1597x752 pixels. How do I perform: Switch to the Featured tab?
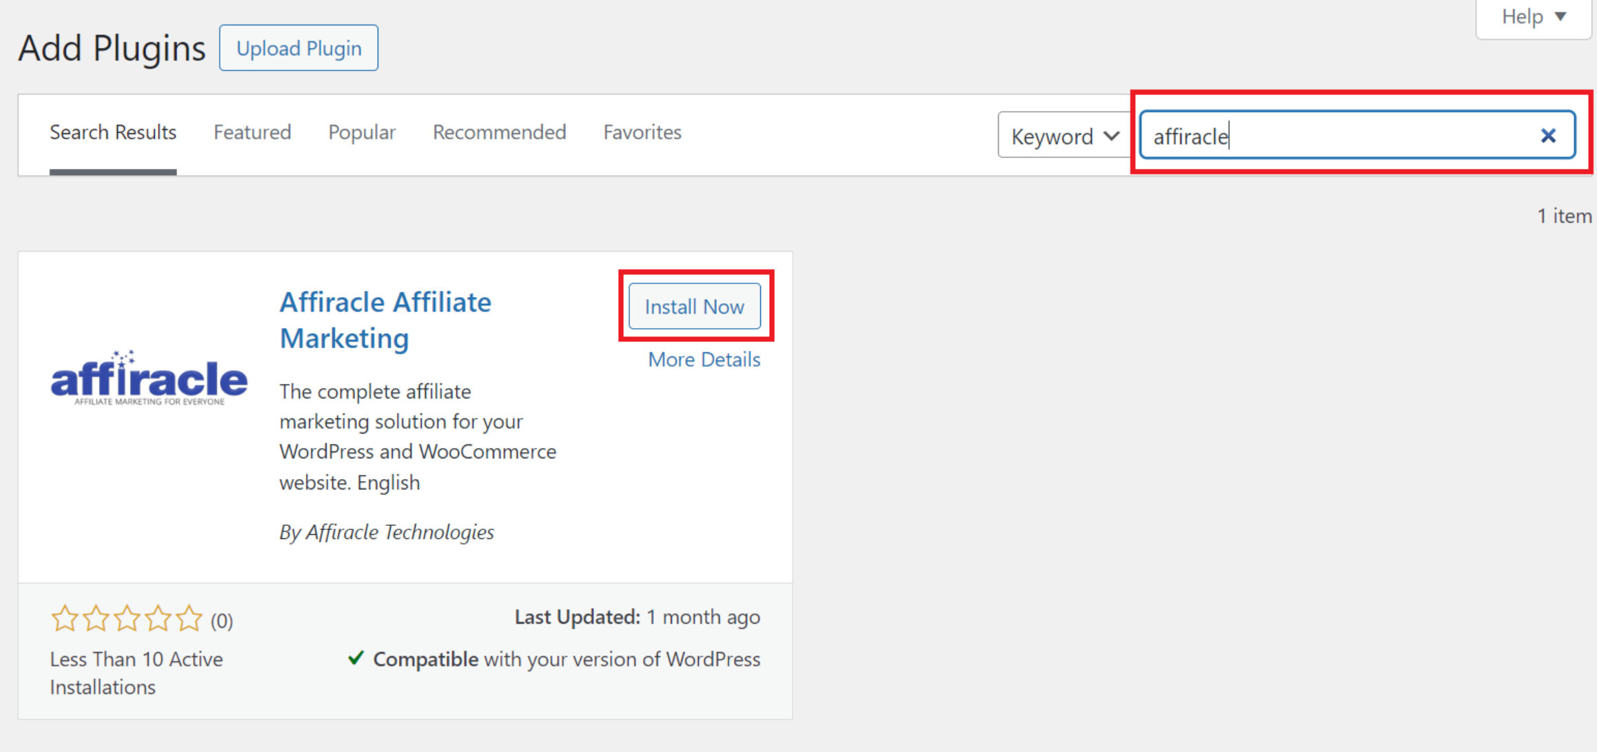pos(252,132)
